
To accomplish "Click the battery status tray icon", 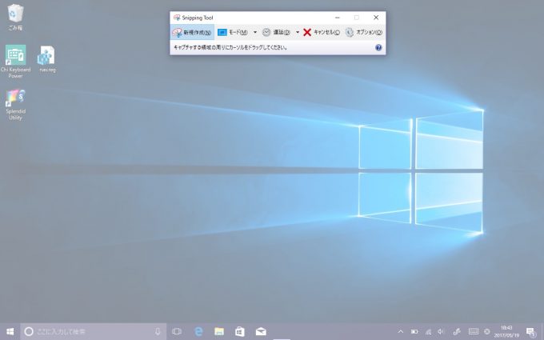I will pyautogui.click(x=414, y=332).
